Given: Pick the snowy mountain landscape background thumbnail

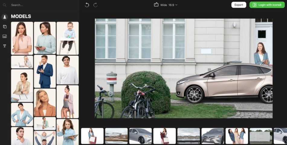Looking at the screenshot, I should (116, 136).
